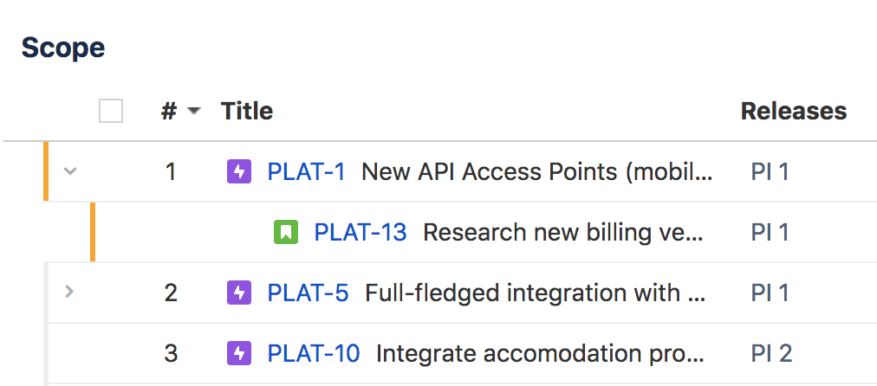Open the PLAT-5 issue link
877x386 pixels.
click(x=308, y=293)
